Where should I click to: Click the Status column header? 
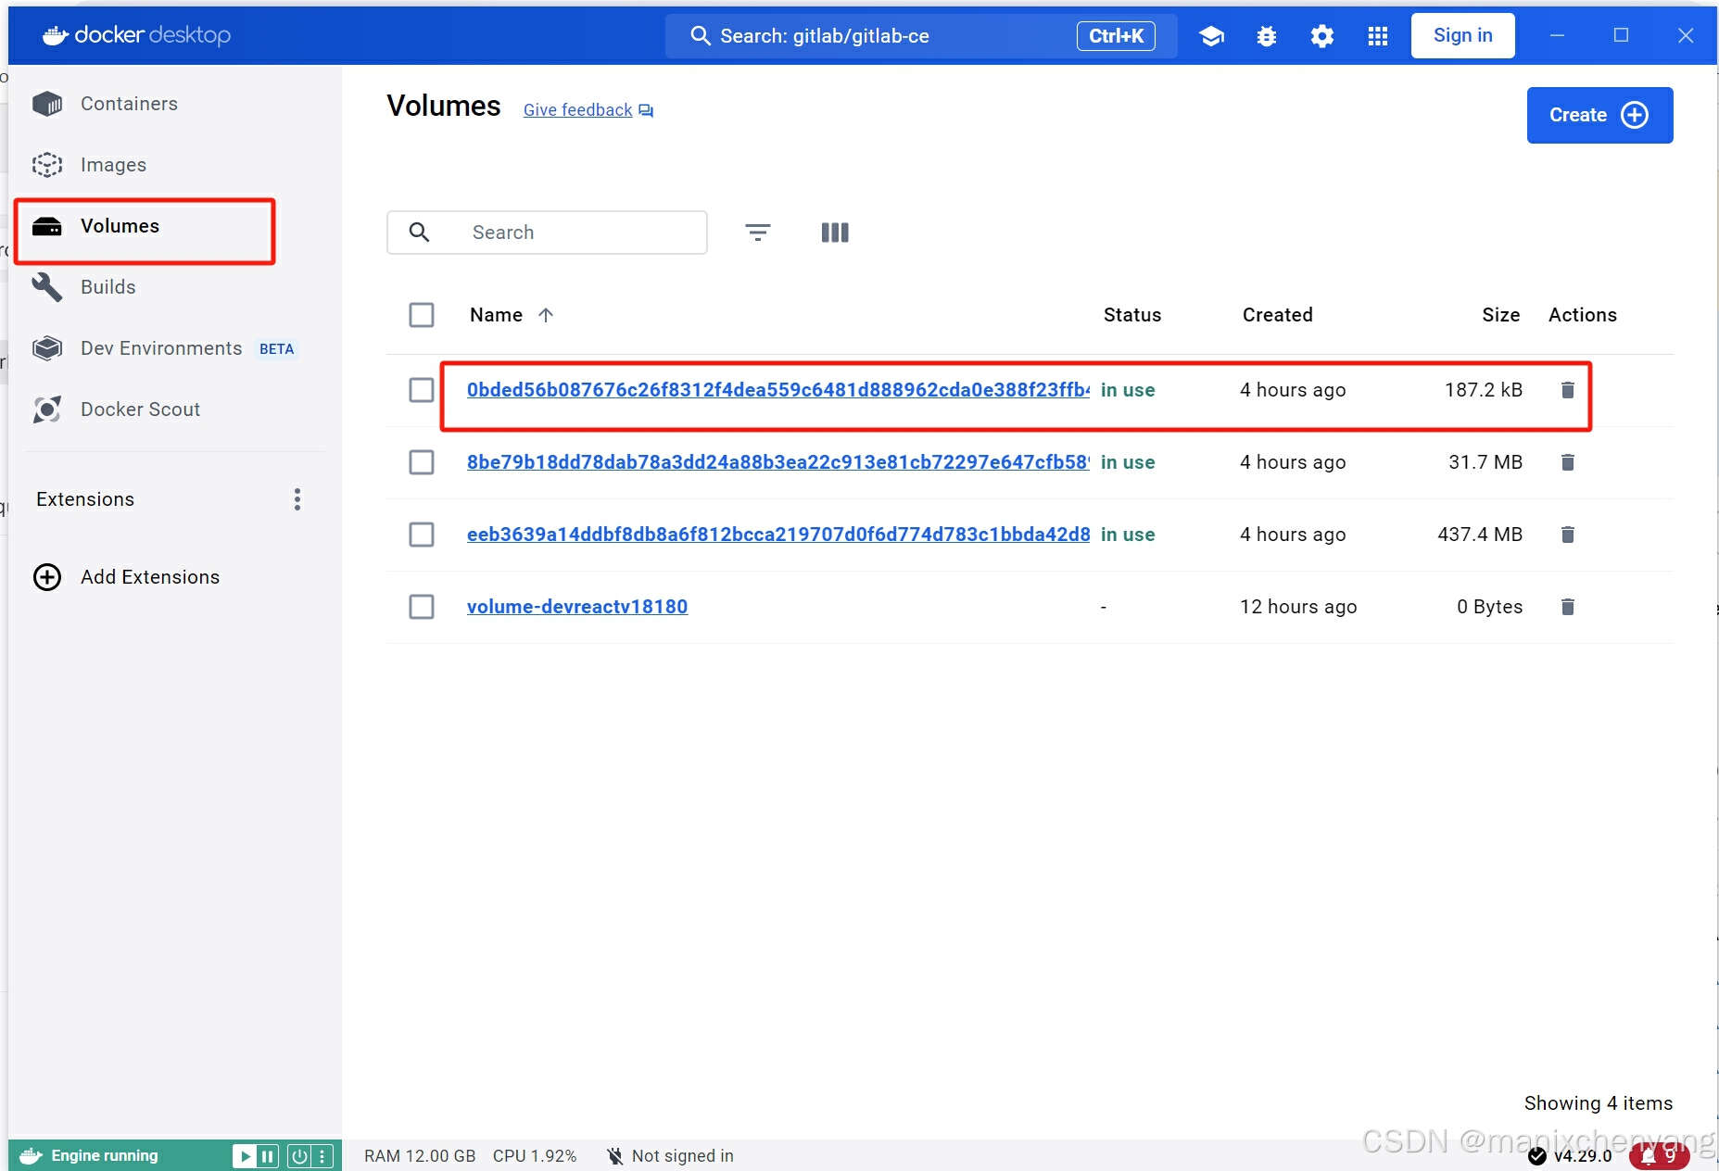1132,315
